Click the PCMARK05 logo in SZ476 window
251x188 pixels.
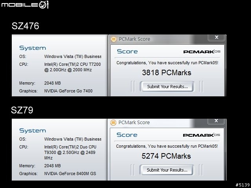pyautogui.click(x=202, y=52)
